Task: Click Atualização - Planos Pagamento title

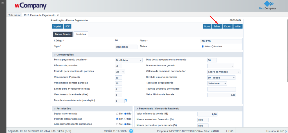Action: point(69,20)
